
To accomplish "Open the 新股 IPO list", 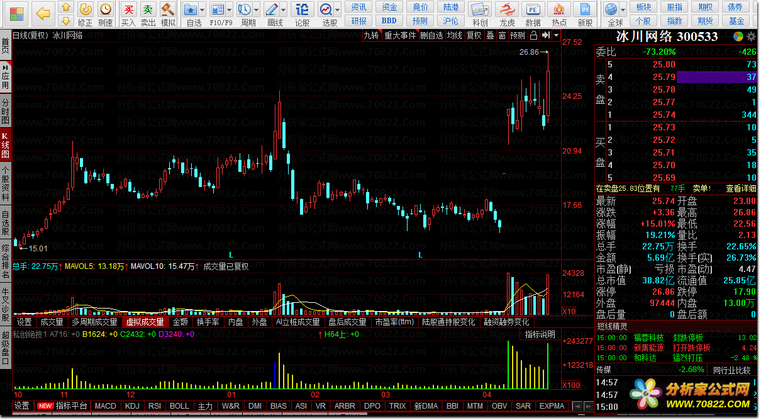I will click(x=585, y=14).
